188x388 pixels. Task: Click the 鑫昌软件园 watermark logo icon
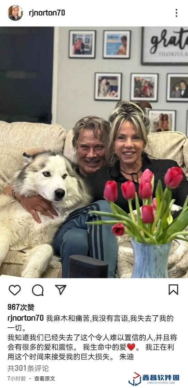tap(135, 379)
